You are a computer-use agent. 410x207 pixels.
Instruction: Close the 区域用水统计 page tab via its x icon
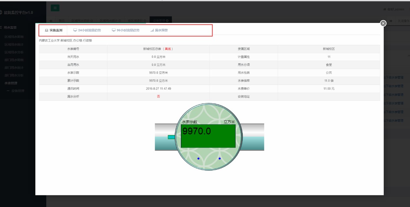pyautogui.click(x=120, y=21)
